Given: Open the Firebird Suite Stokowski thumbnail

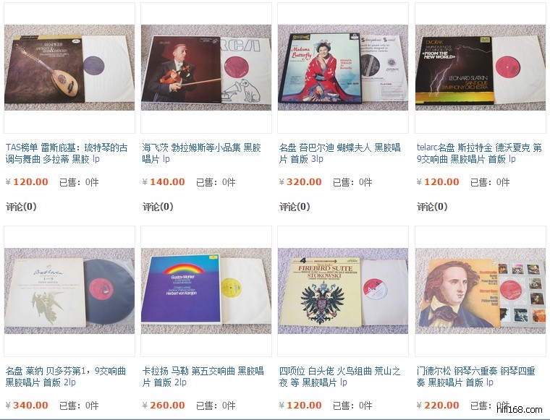Looking at the screenshot, I should [343, 291].
